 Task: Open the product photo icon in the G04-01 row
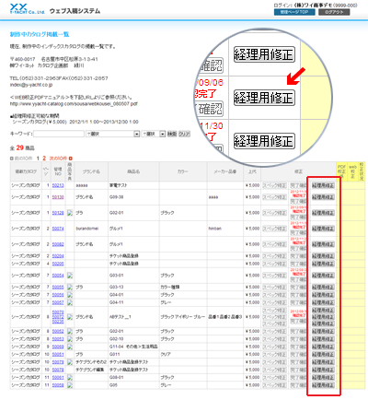(x=70, y=295)
